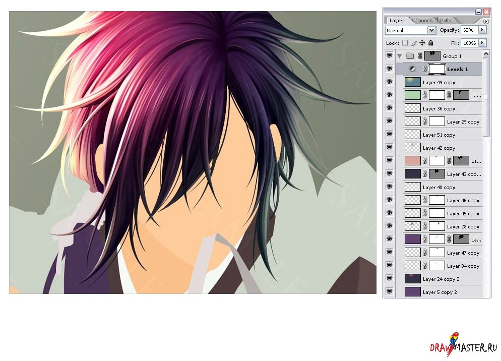501x361 pixels.
Task: Hide Layer 51 copy with eye icon
Action: 389,134
